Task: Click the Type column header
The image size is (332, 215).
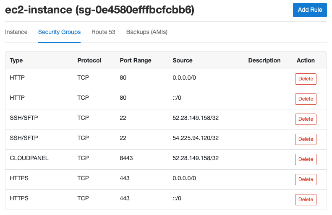Action: click(x=16, y=60)
